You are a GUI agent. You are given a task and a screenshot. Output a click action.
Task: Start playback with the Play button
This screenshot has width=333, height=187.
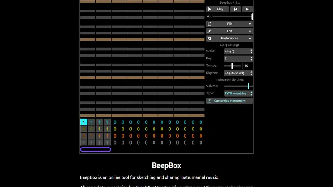click(217, 9)
